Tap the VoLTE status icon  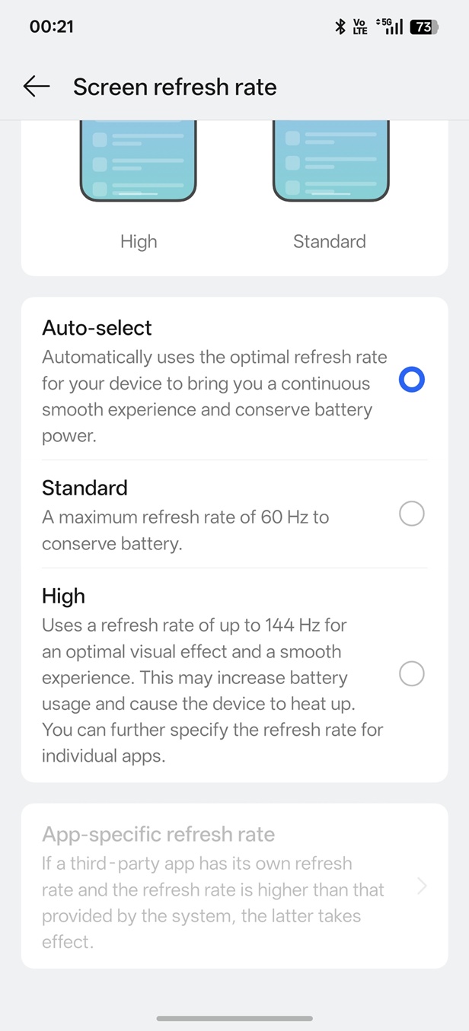click(x=360, y=27)
